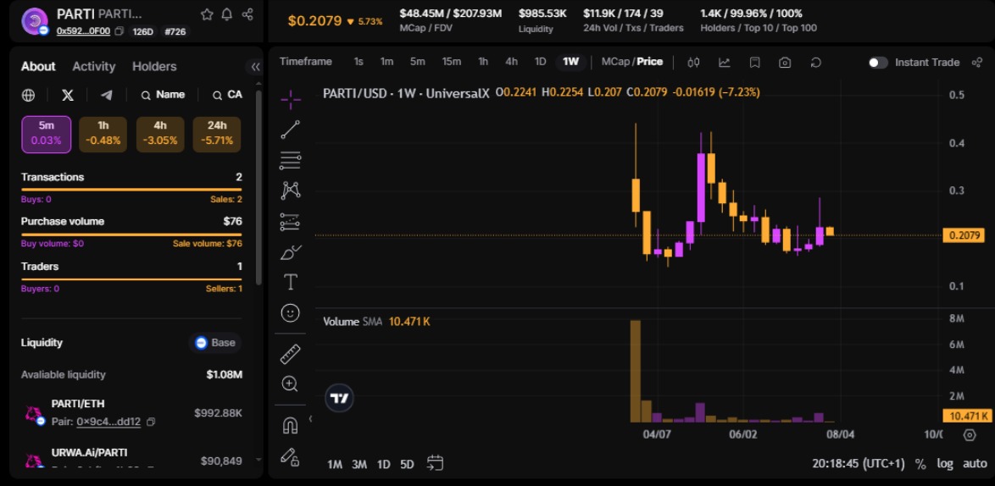Toggle Instant Trade switch
This screenshot has height=486, width=995.
click(878, 62)
